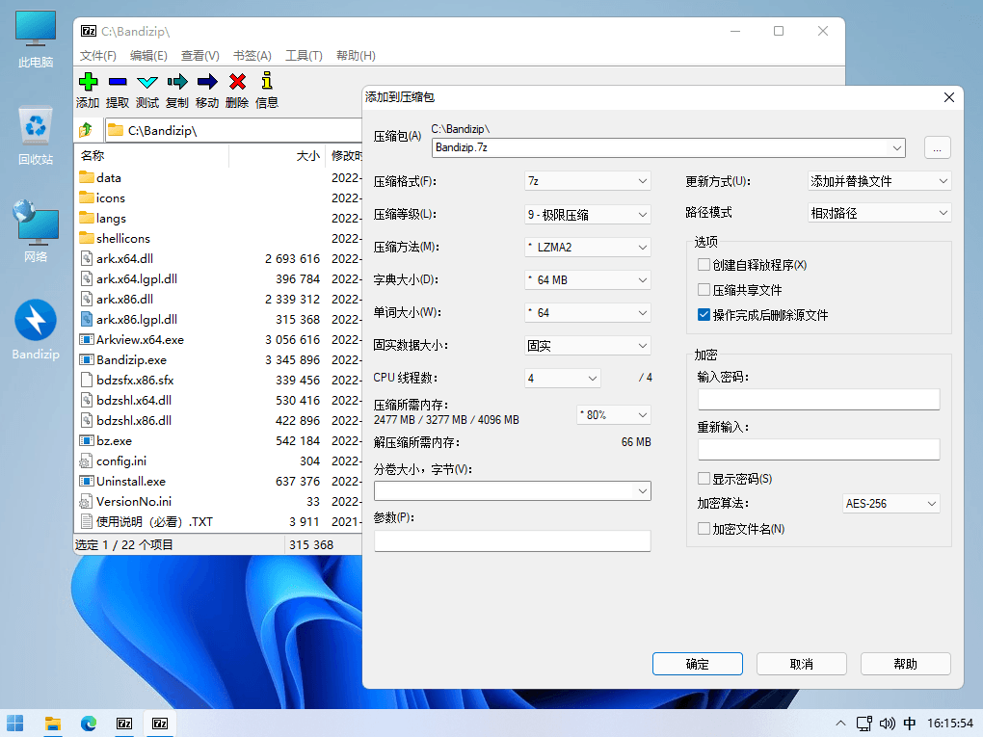Viewport: 983px width, 737px height.
Task: Open the 工具(T) menu
Action: [304, 56]
